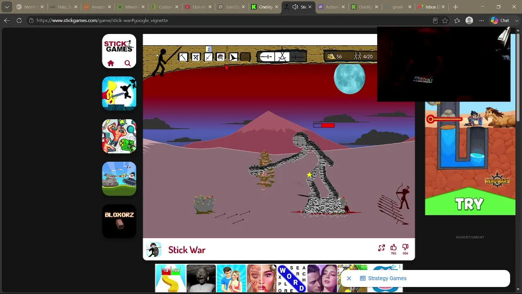Image resolution: width=522 pixels, height=294 pixels.
Task: Click the Stick War game title
Action: 187,250
